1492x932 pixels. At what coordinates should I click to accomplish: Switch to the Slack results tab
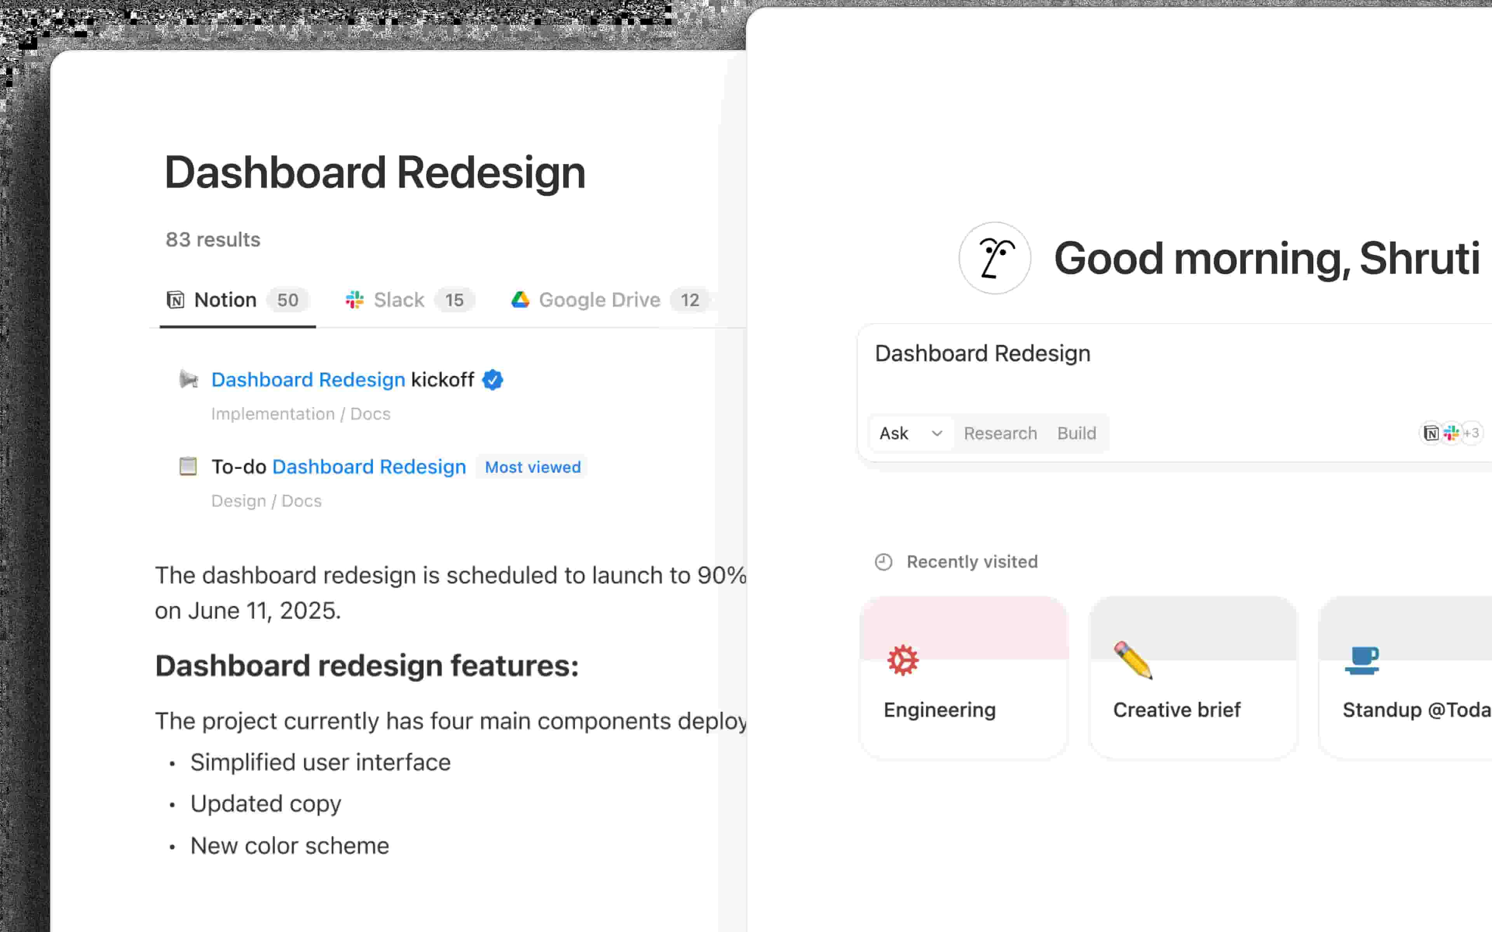[409, 300]
